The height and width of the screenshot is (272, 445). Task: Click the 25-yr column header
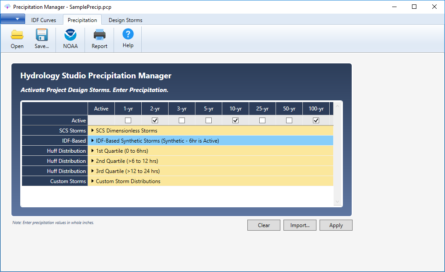coord(262,109)
